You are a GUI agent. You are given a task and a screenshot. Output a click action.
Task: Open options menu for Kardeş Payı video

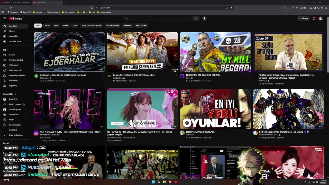tap(177, 75)
